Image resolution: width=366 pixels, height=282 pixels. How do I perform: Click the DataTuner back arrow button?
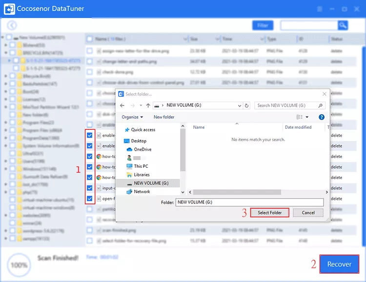coord(12,25)
